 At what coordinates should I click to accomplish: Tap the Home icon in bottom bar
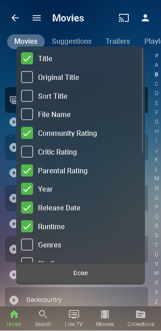click(14, 318)
